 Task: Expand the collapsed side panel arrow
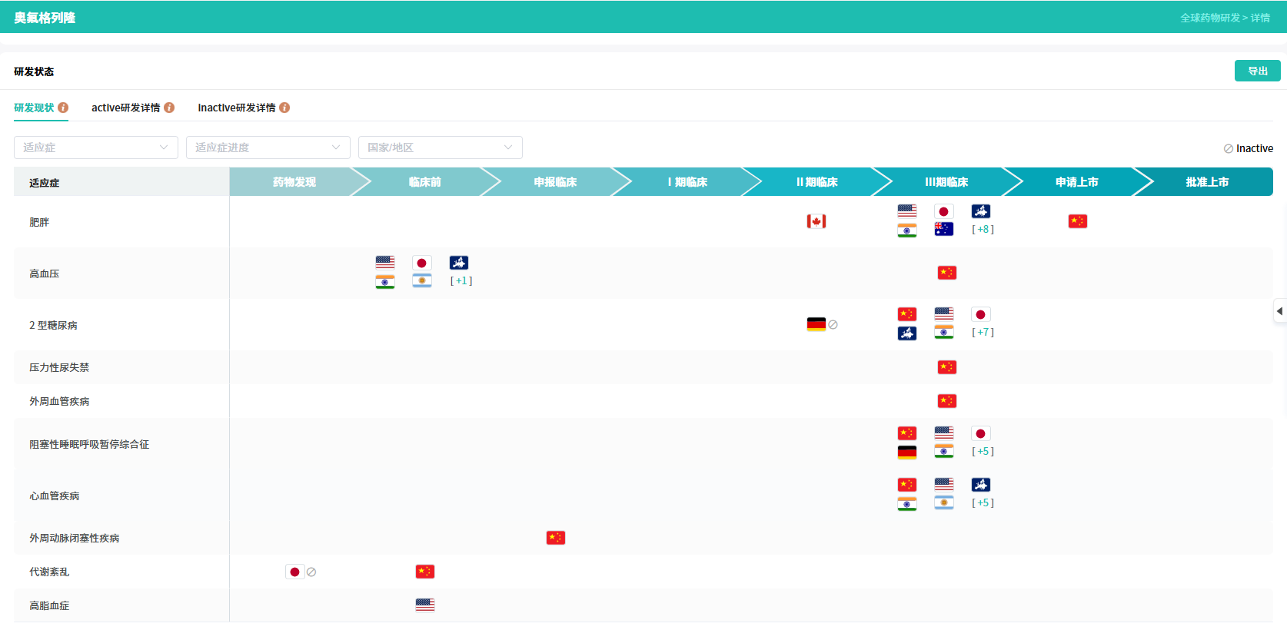[1280, 311]
